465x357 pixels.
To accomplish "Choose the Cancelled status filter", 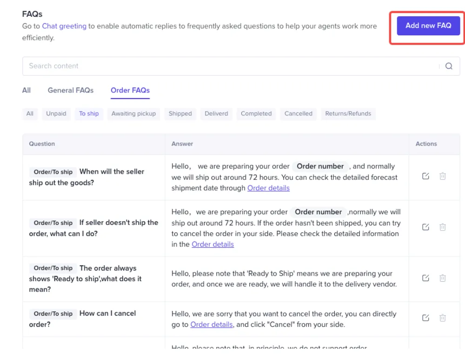I will click(299, 113).
